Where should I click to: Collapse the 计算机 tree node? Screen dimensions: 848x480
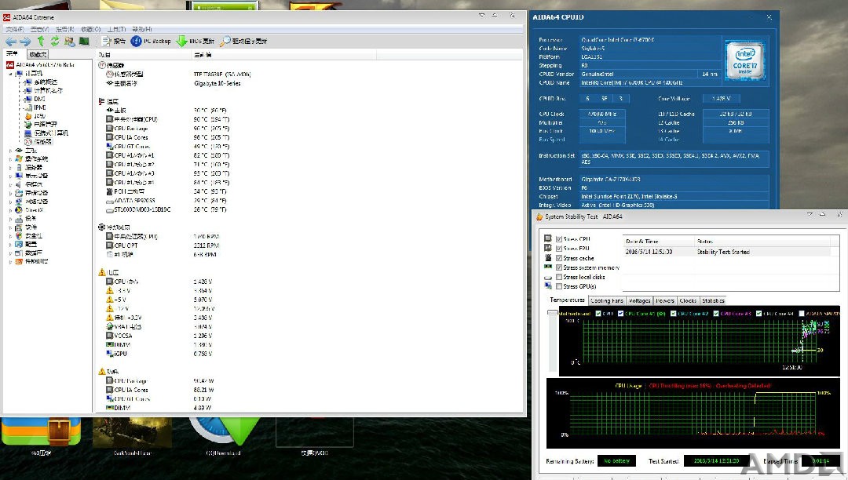[11, 74]
